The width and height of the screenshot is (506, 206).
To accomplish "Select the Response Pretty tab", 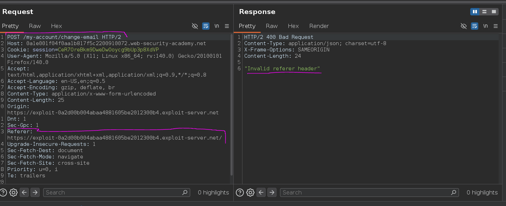I will click(x=247, y=26).
